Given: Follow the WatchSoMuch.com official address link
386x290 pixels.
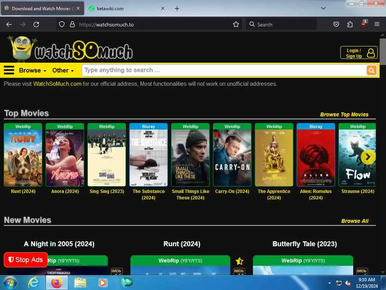Looking at the screenshot, I should 57,84.
